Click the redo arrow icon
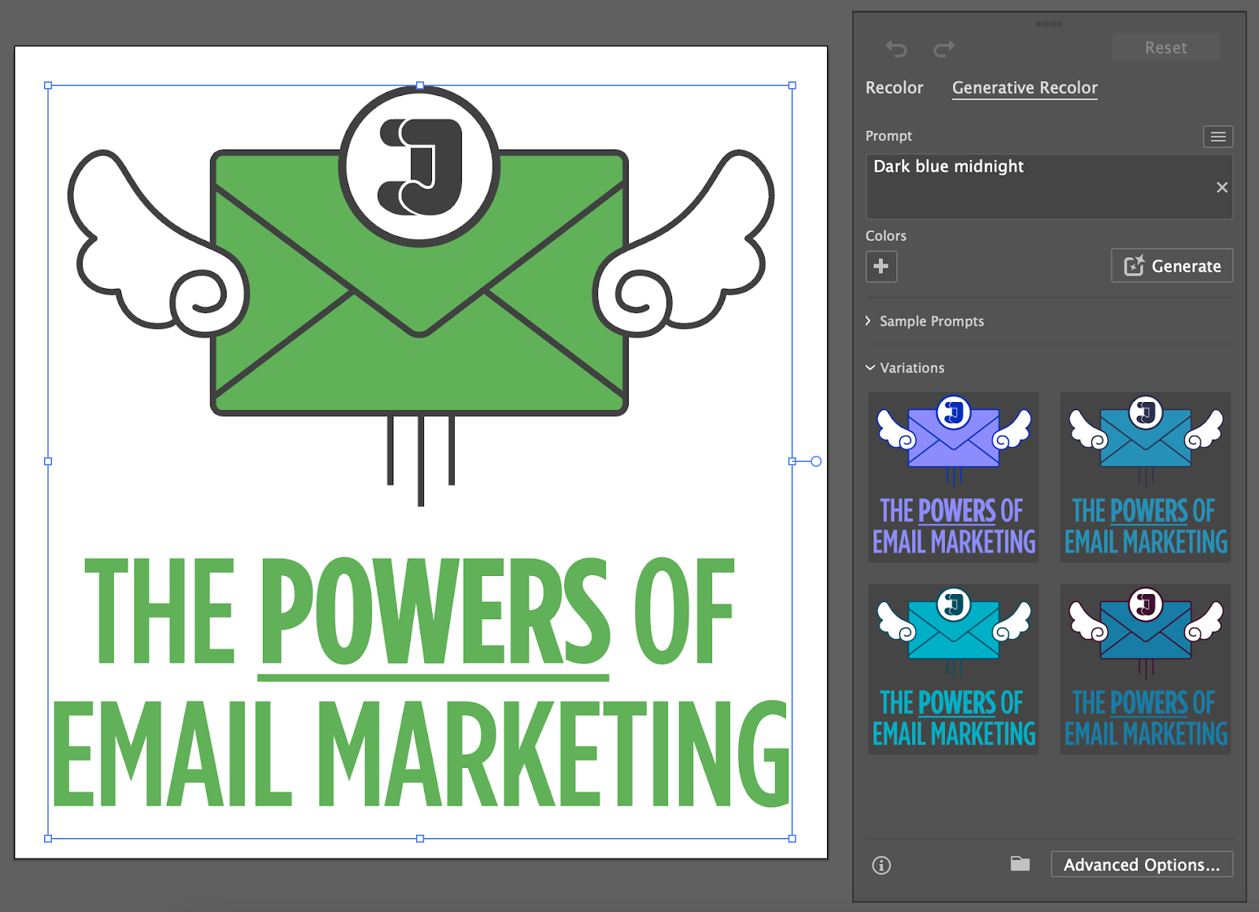Screen dimensions: 1259x912 [x=943, y=49]
